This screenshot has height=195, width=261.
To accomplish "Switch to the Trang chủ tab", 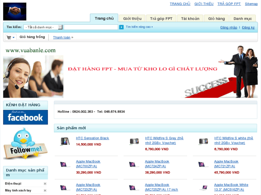I will 104,18.
